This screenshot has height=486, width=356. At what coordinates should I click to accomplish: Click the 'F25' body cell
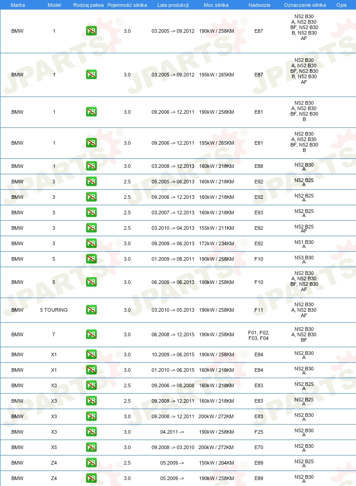(x=259, y=432)
